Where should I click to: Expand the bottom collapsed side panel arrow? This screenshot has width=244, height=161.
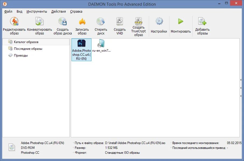241,96
